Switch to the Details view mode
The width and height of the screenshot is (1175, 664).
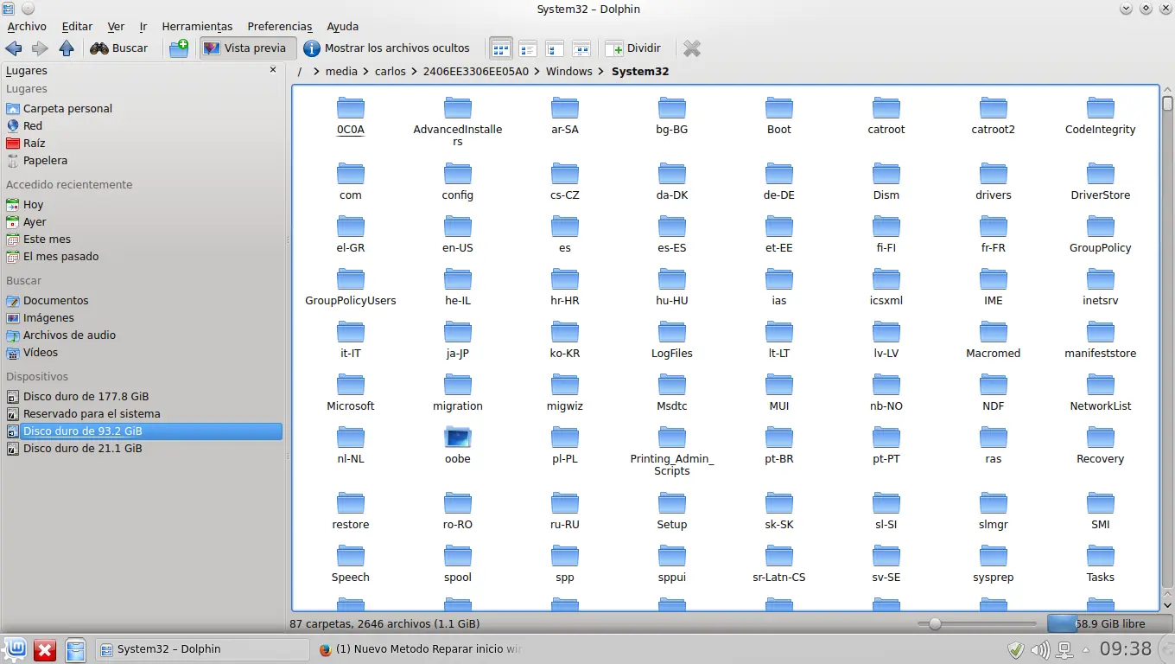[555, 48]
